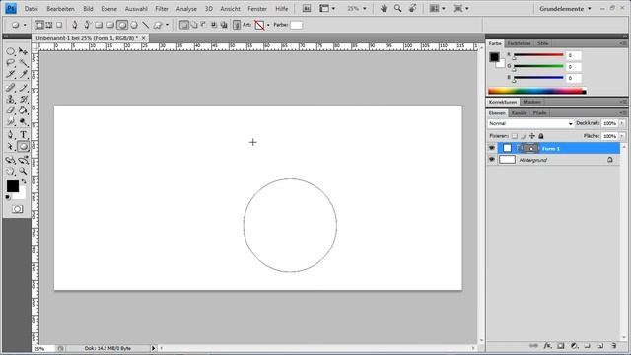The image size is (631, 355).
Task: Select the 3D Orbit camera tool
Action: coord(23,160)
